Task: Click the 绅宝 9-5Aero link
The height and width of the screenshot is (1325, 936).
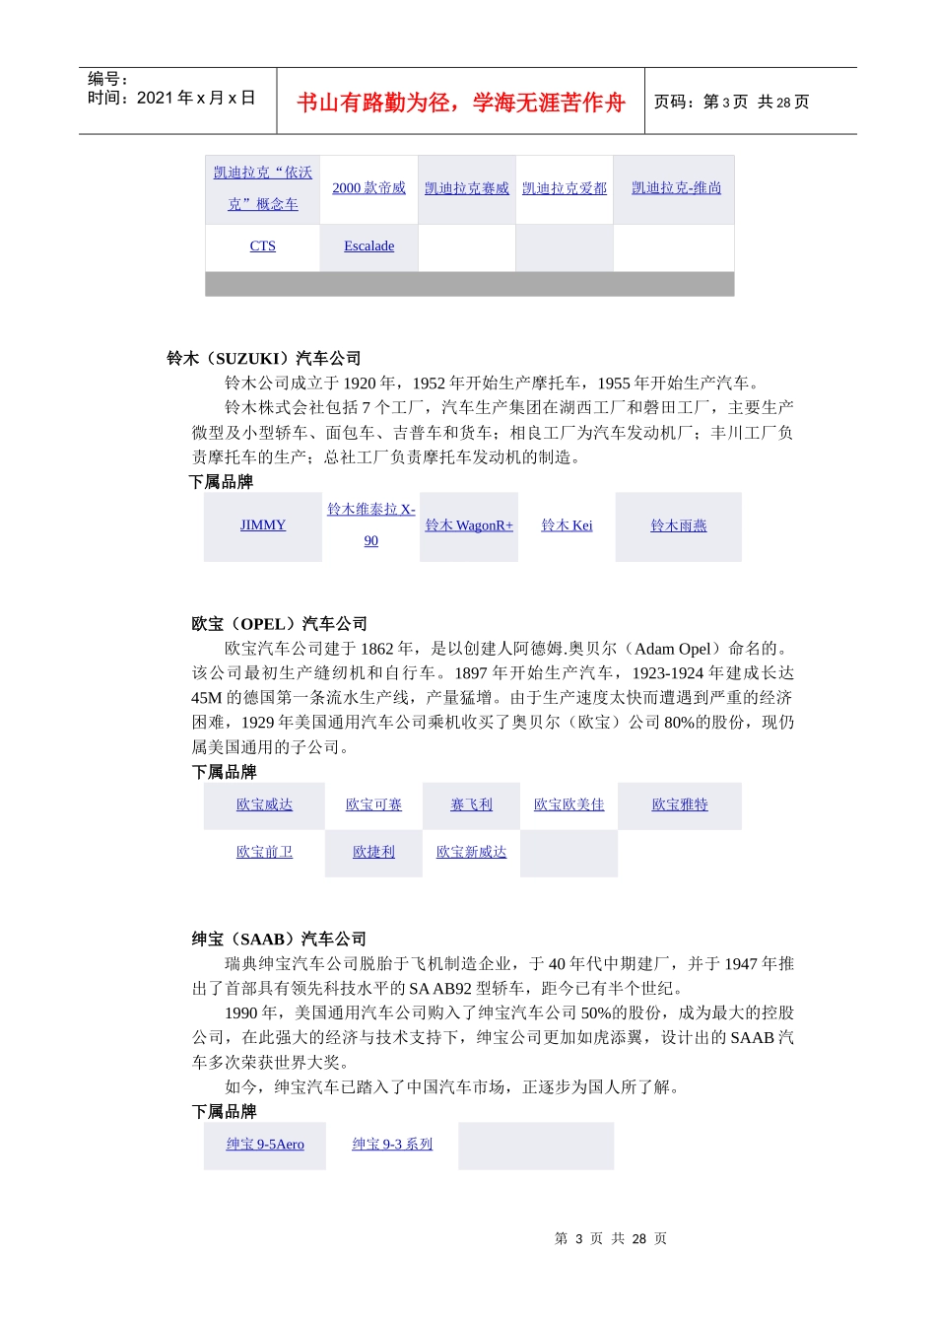Action: (265, 1144)
